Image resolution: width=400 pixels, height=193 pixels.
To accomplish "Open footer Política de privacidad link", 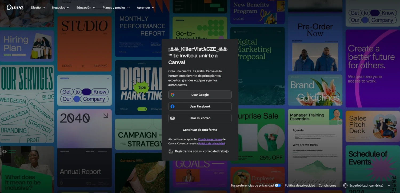I will click(x=300, y=186).
